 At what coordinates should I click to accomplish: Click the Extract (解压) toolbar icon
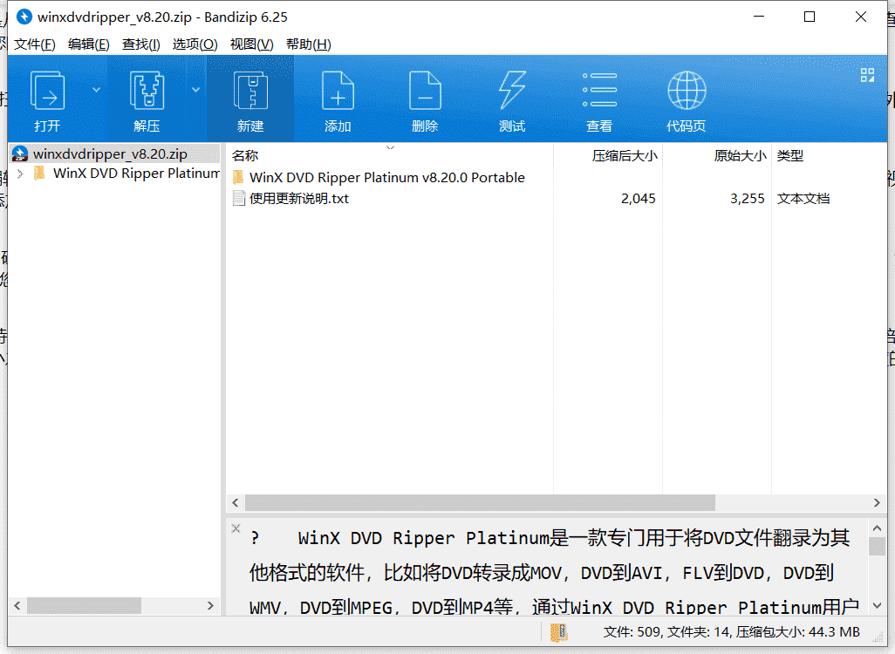(x=147, y=90)
